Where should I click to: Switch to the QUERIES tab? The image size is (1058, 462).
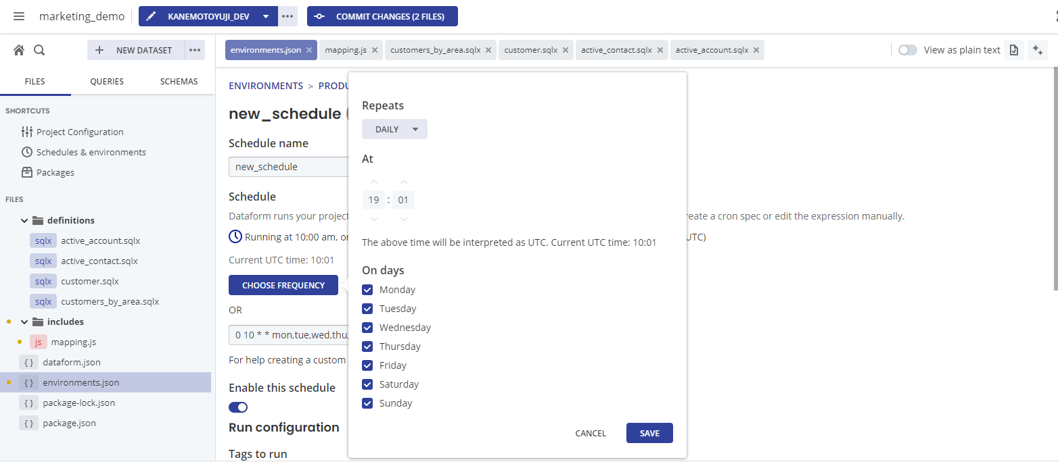106,81
